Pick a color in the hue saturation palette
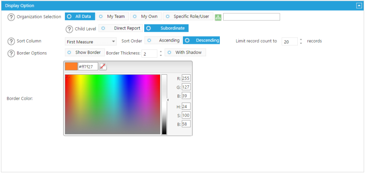The height and width of the screenshot is (174, 366). [x=112, y=104]
